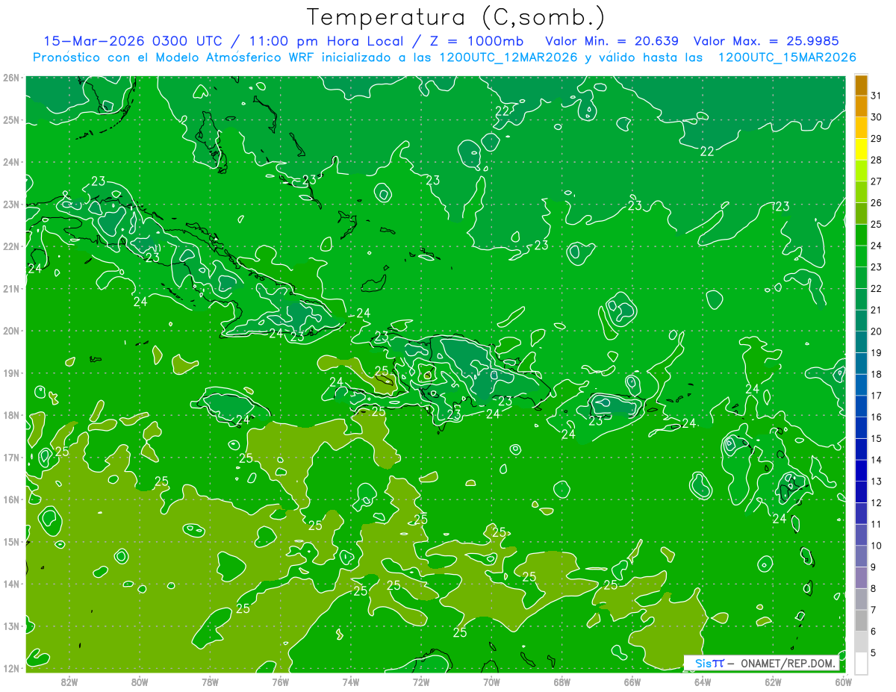Image resolution: width=896 pixels, height=692 pixels.
Task: Click the '17N' latitude axis label
Action: (11, 458)
